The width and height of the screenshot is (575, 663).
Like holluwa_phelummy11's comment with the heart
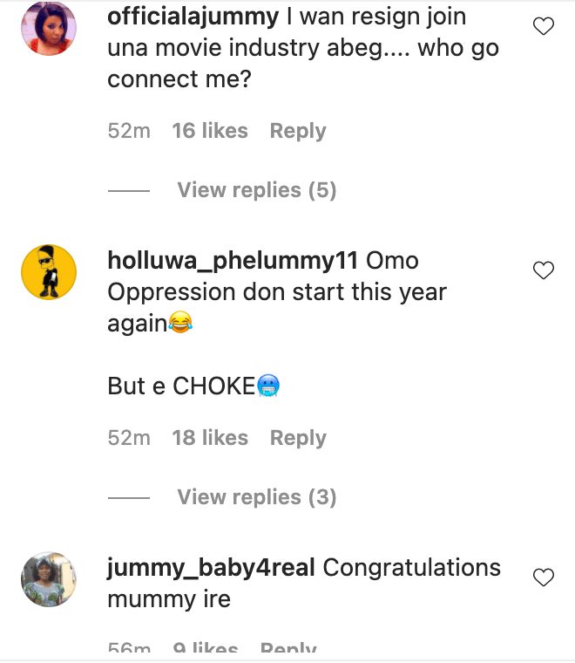pyautogui.click(x=544, y=270)
